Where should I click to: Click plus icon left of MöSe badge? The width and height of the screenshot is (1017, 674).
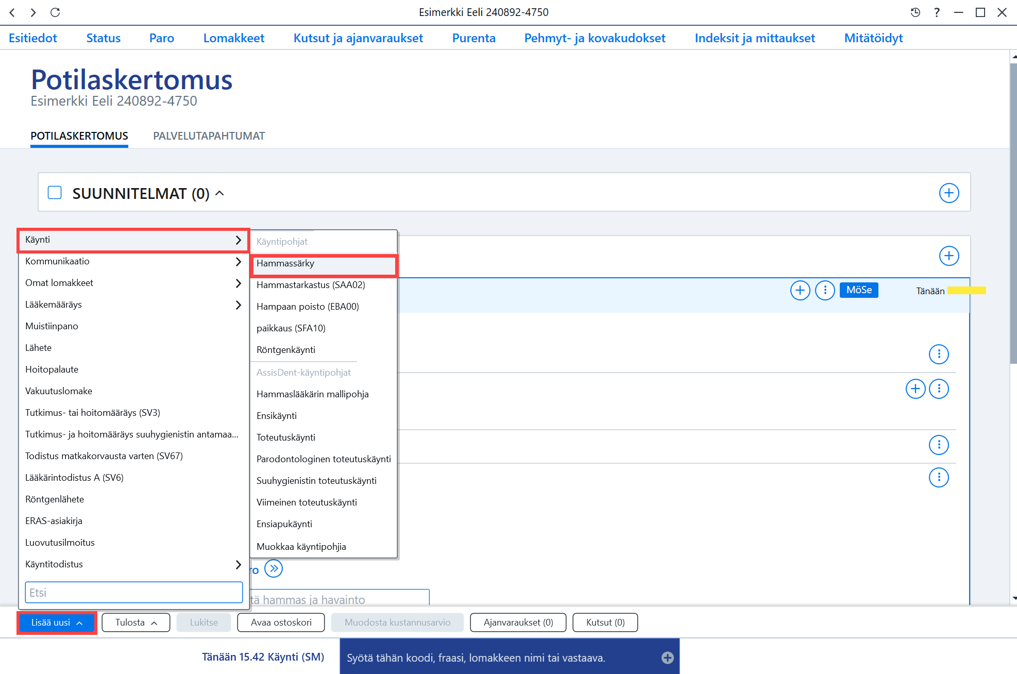(x=800, y=291)
